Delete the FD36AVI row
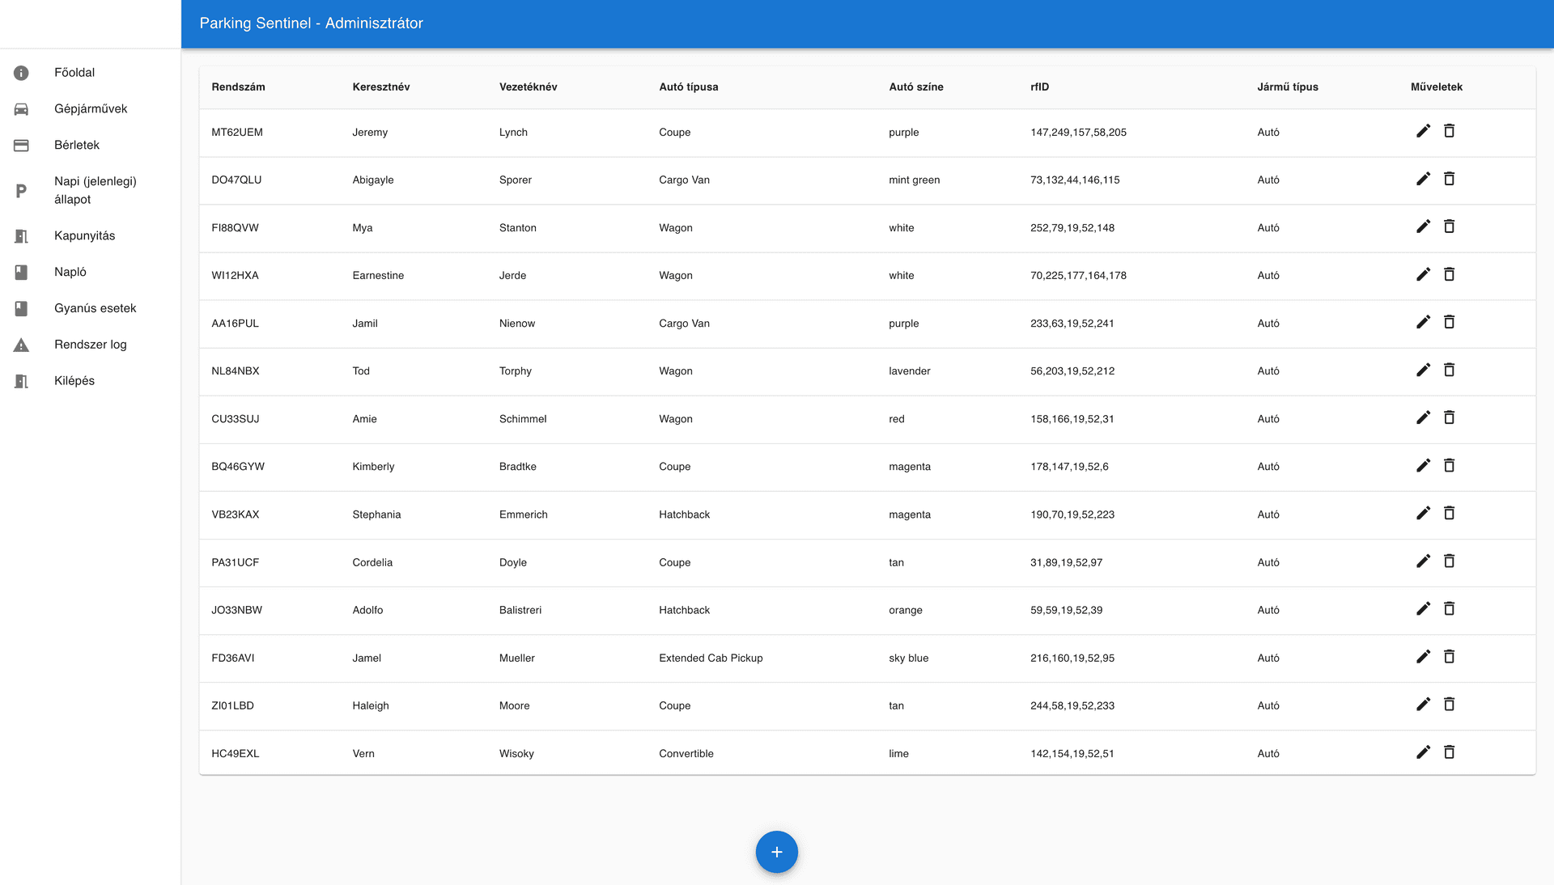Image resolution: width=1554 pixels, height=885 pixels. click(x=1450, y=656)
